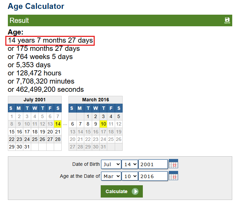Open calendar picker for Age at Date
The width and height of the screenshot is (236, 203).
point(173,176)
